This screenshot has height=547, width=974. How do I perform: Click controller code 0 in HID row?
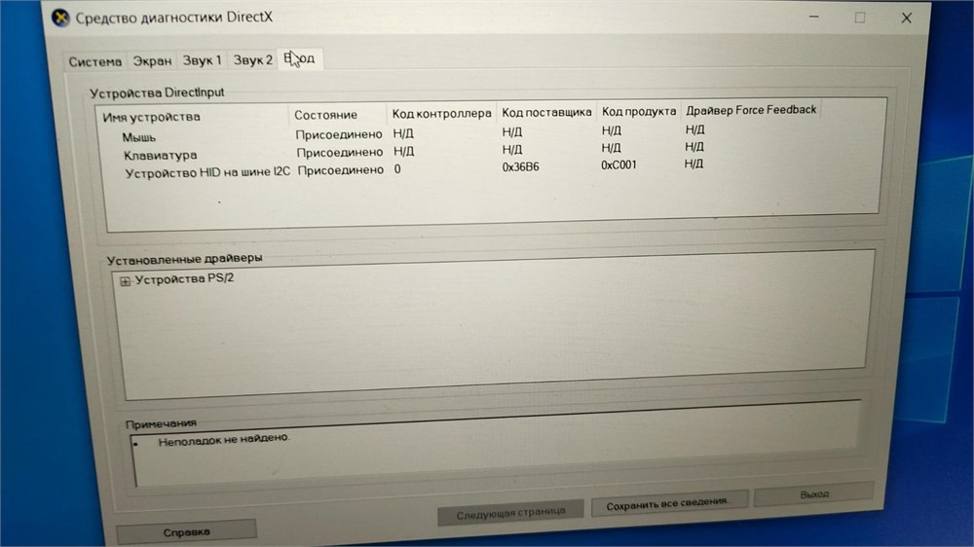click(x=397, y=169)
